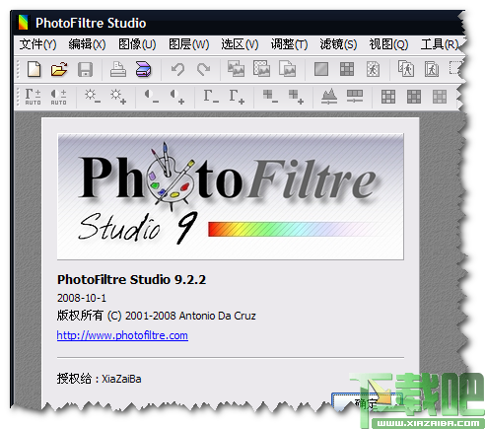The width and height of the screenshot is (485, 429).
Task: Click the Save floppy disk icon
Action: tap(85, 69)
